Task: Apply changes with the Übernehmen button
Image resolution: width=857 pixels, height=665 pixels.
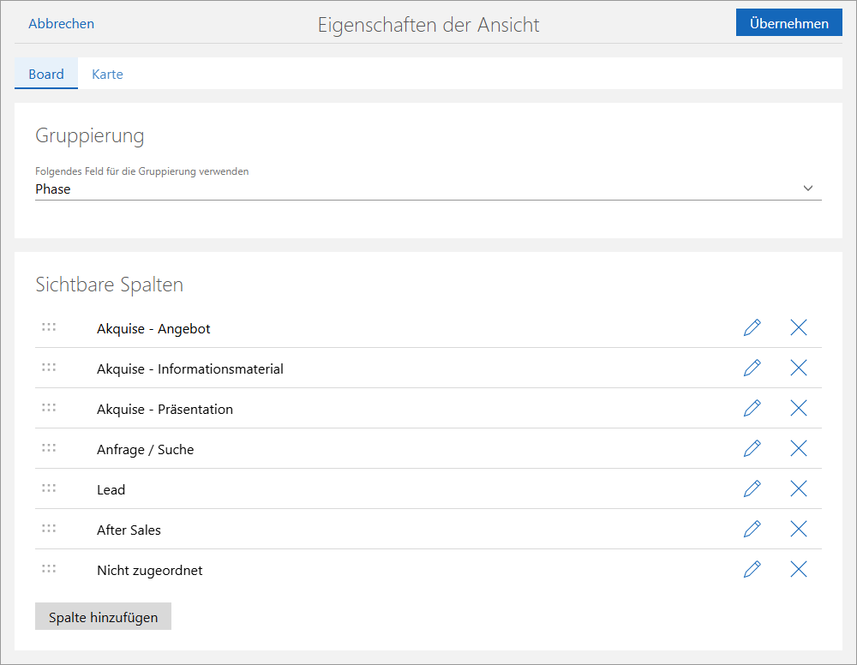Action: 788,23
